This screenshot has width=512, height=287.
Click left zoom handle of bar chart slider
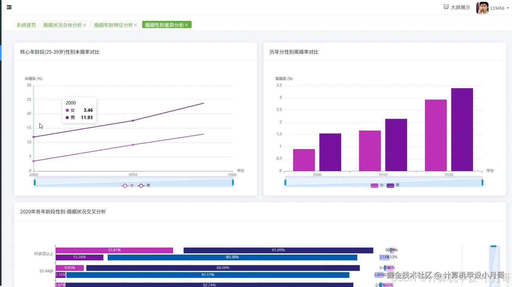[x=285, y=182]
